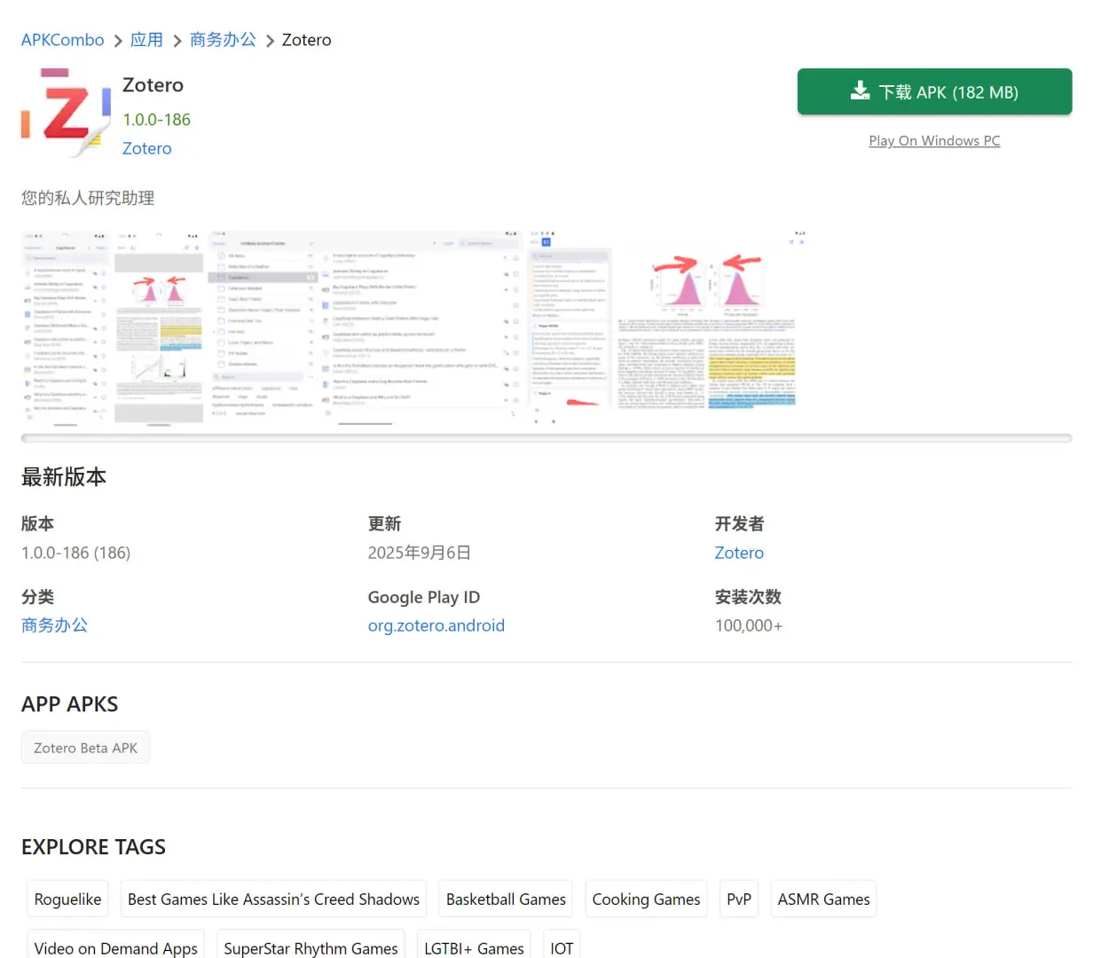Open 商务办公 in the breadcrumb trail

coord(223,39)
